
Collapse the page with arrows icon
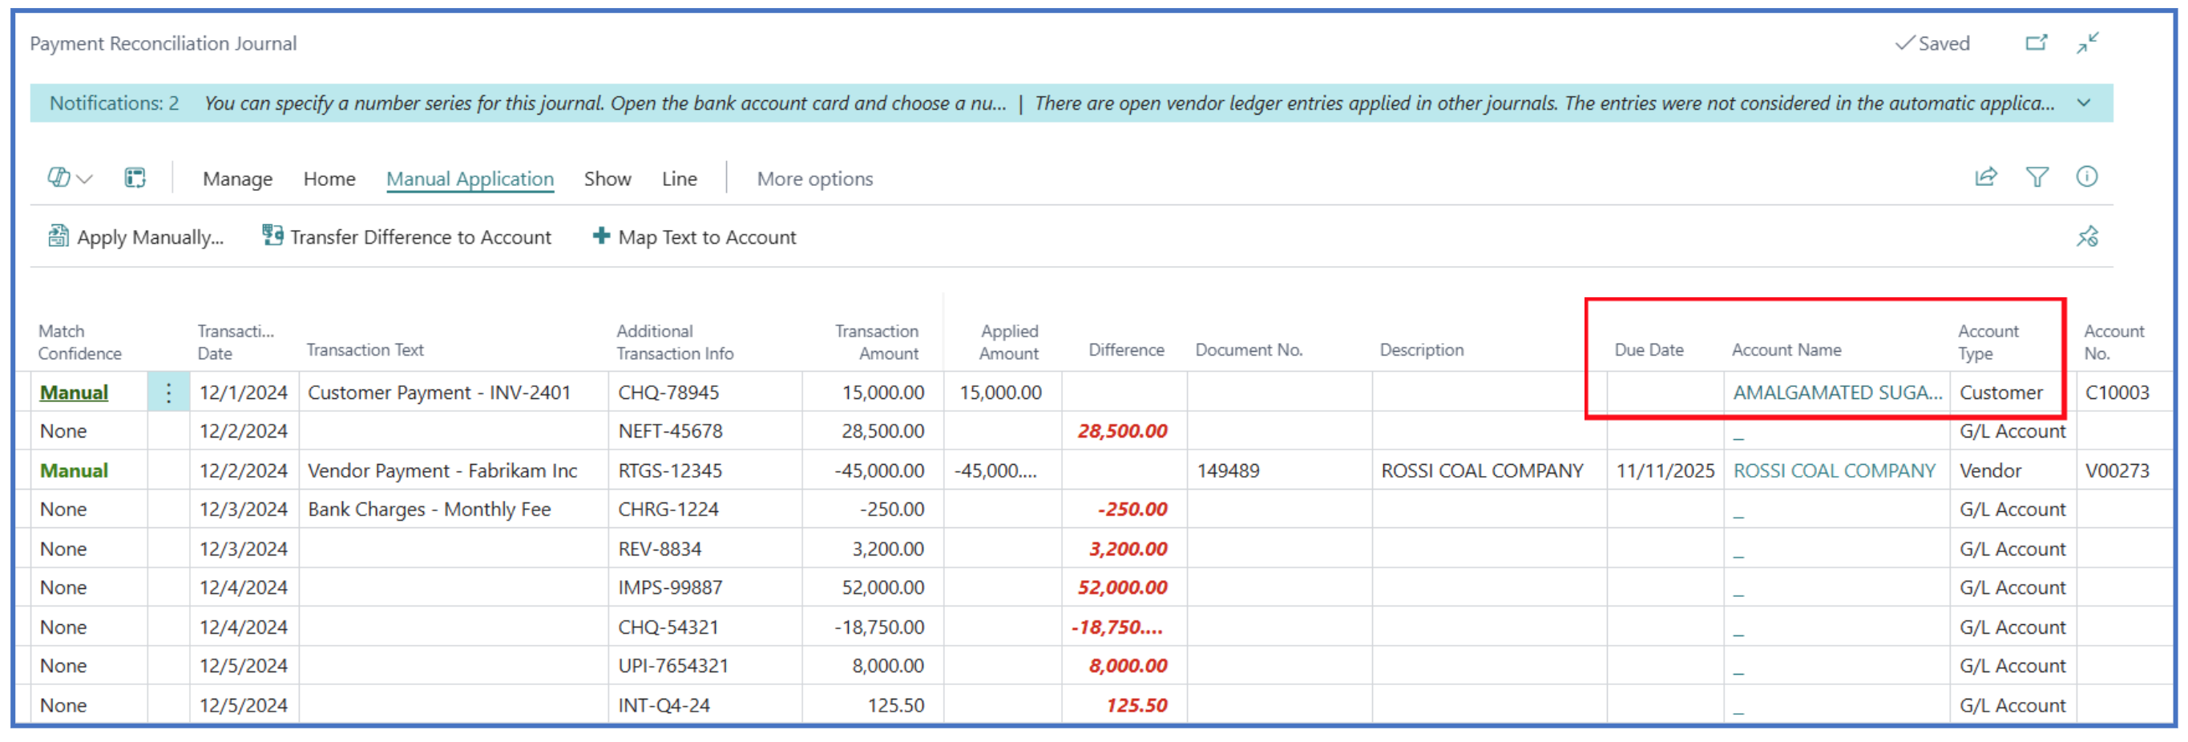(2087, 42)
